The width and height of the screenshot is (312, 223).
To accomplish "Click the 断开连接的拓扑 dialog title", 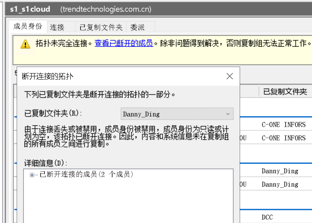I will click(x=48, y=76).
